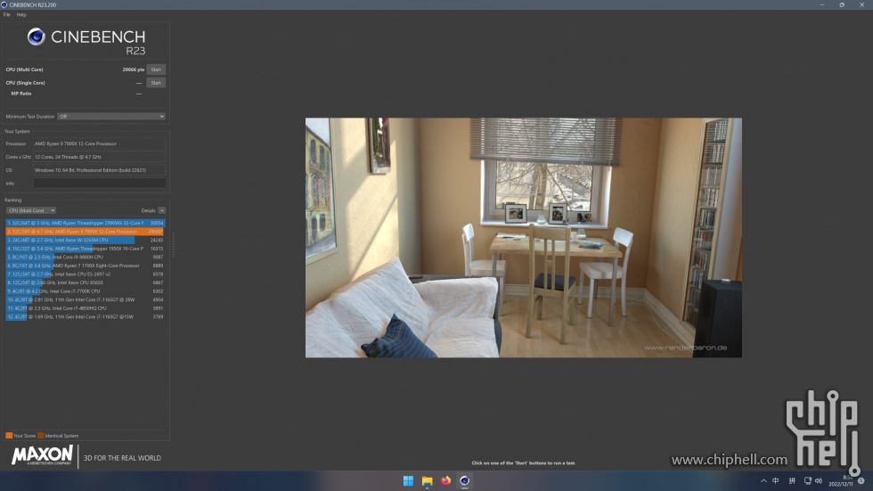
Task: Expand the CPU (Multi Core) ranking dropdown
Action: [x=30, y=210]
